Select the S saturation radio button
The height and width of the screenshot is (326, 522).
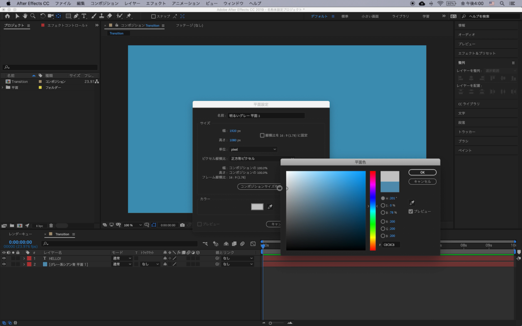tap(383, 205)
